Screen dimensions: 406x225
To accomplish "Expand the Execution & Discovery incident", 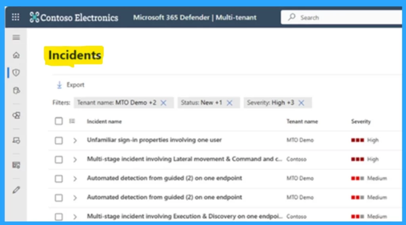I will click(75, 217).
